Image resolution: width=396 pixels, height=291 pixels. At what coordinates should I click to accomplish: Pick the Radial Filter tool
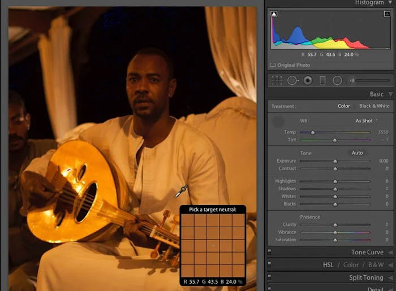click(337, 81)
